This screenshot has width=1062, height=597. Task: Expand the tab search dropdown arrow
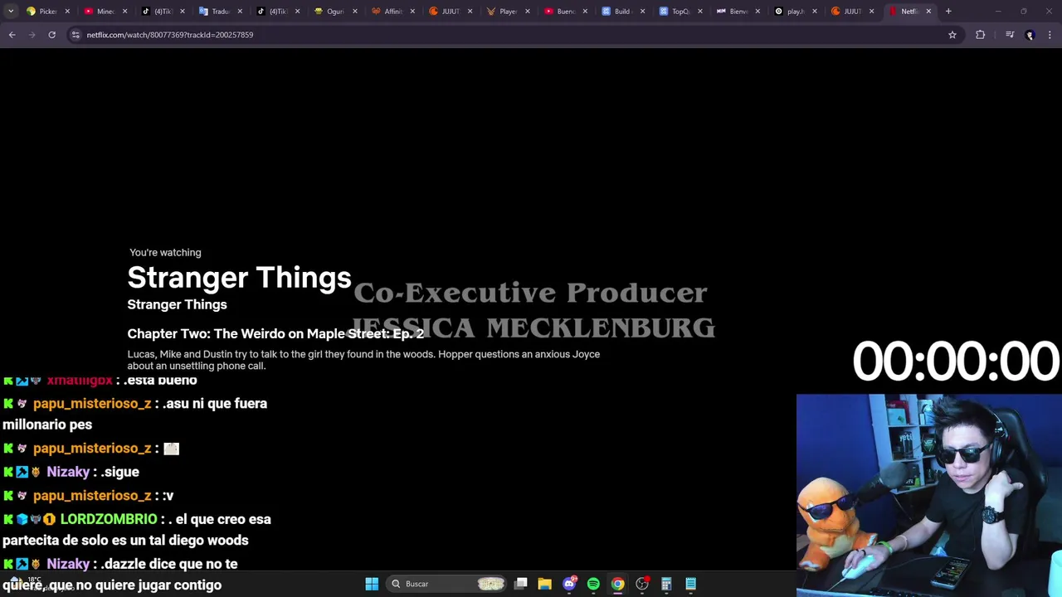11,12
